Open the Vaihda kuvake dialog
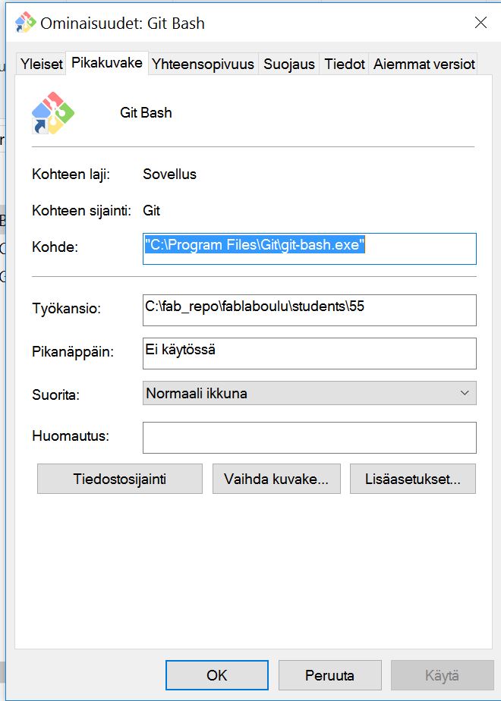Screen dimensions: 501x701 [276, 479]
